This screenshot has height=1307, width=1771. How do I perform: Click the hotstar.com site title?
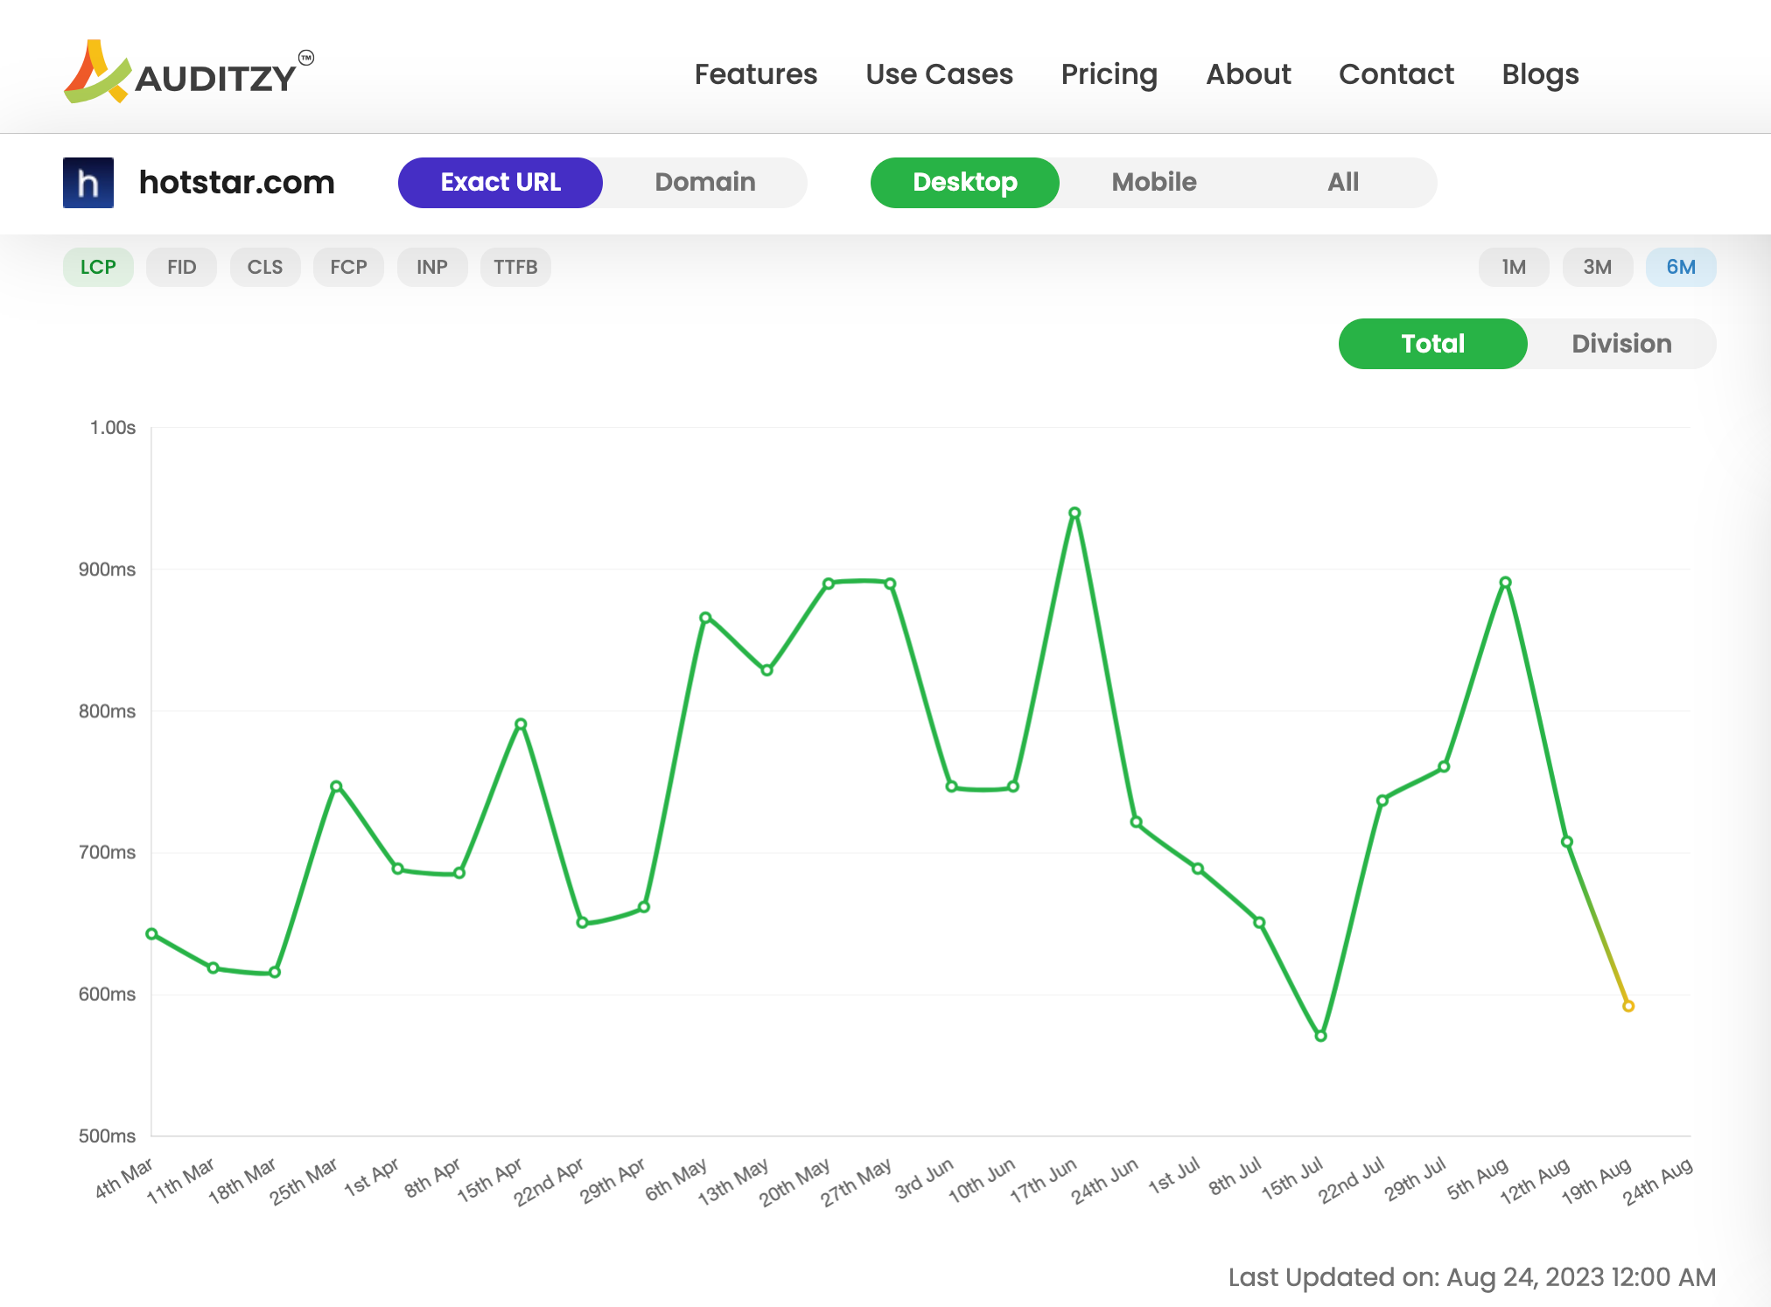(x=237, y=183)
